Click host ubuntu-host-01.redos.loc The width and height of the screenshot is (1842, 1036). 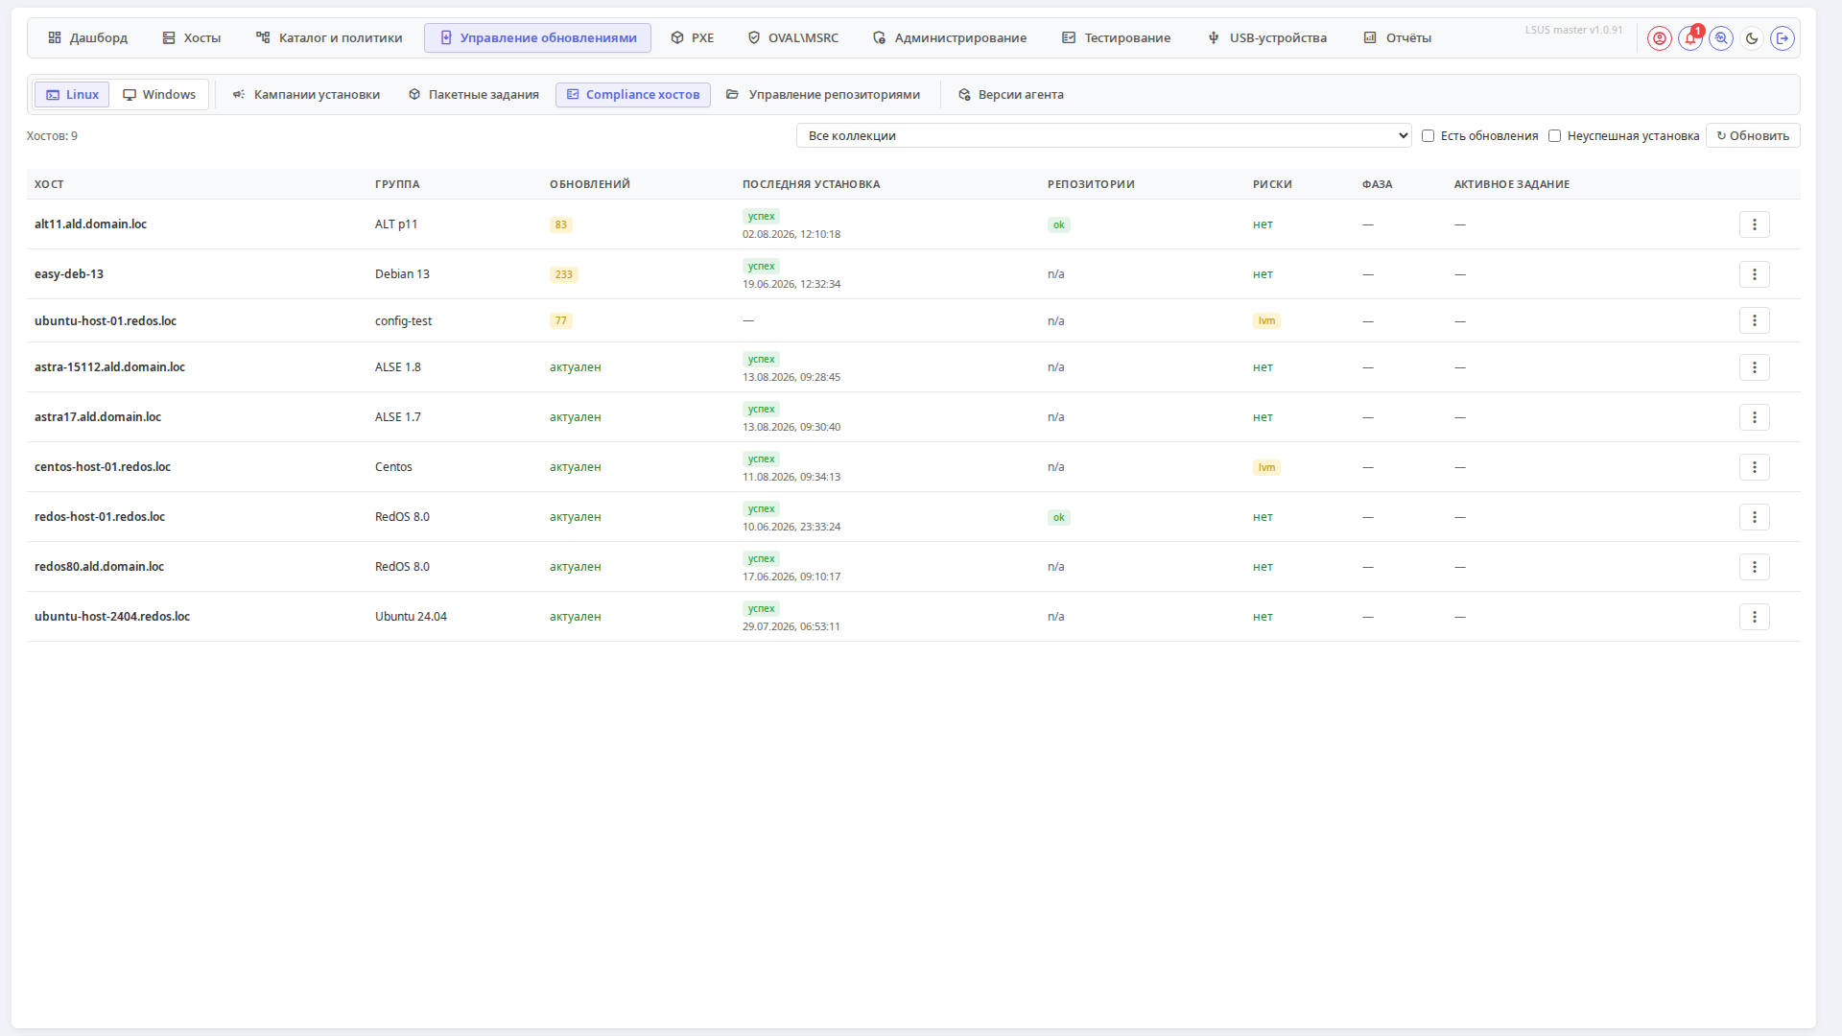106,321
